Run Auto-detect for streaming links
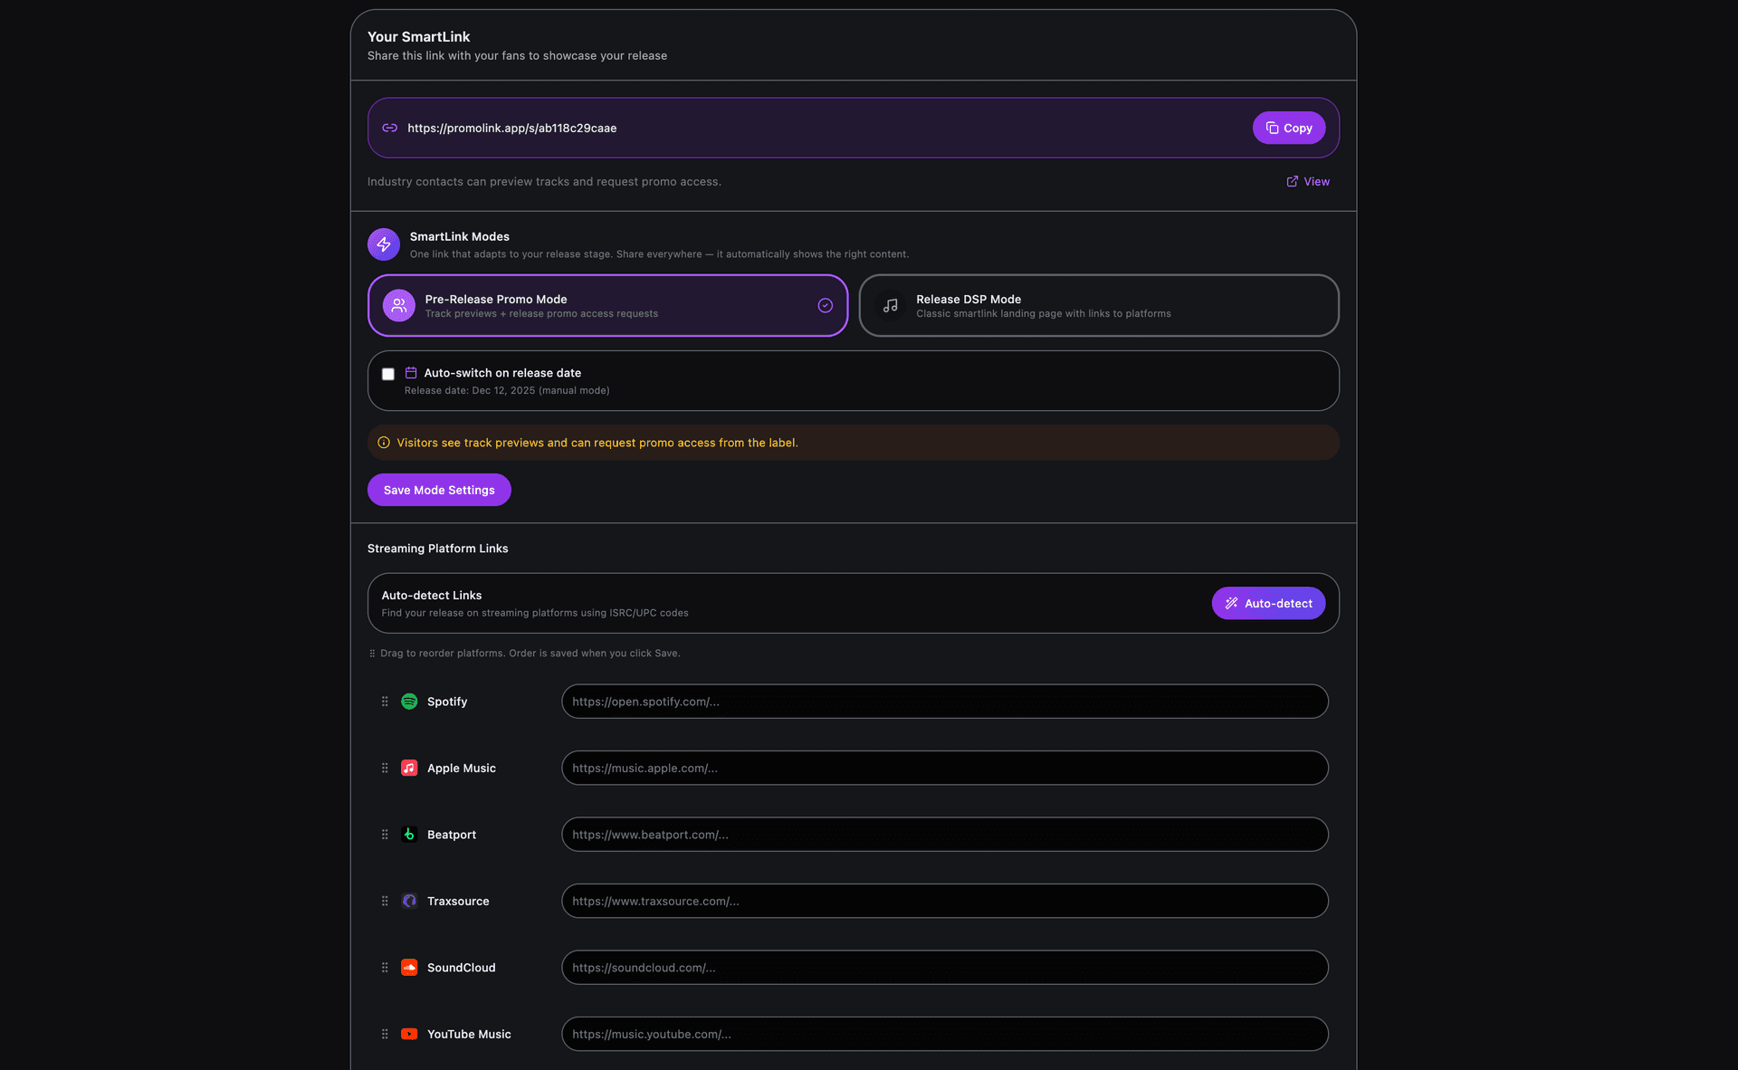This screenshot has height=1070, width=1738. point(1267,603)
